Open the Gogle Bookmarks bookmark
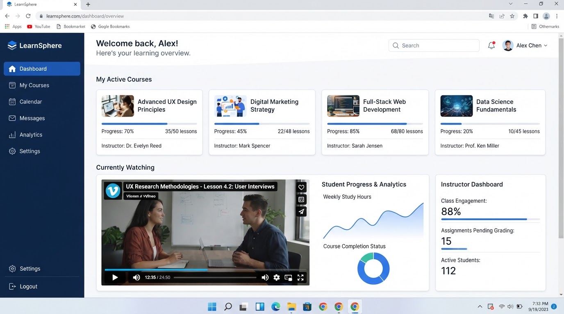The height and width of the screenshot is (314, 564). (110, 27)
